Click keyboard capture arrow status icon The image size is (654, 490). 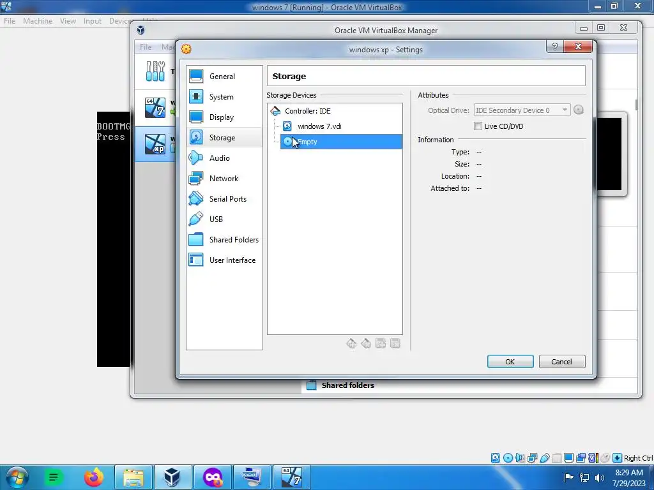click(x=618, y=458)
